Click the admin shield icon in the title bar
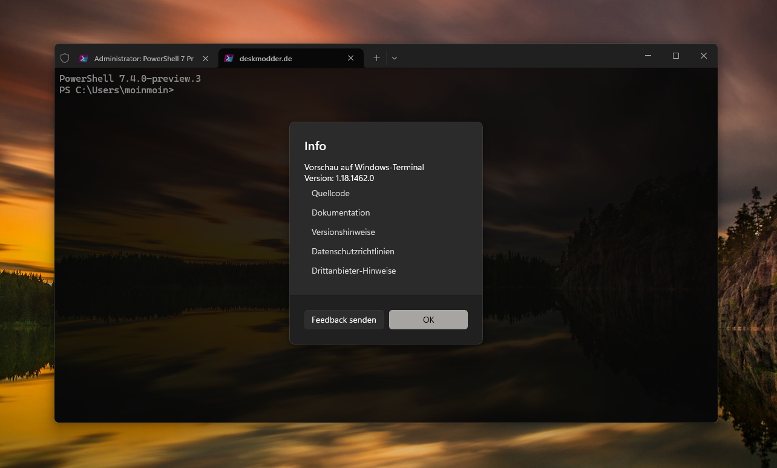The width and height of the screenshot is (777, 468). [x=65, y=58]
